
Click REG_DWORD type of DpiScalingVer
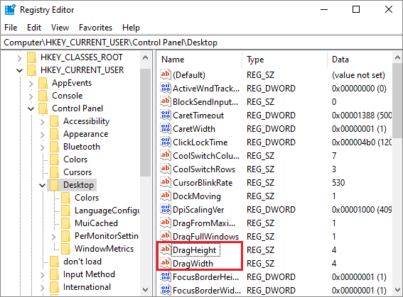(x=271, y=210)
